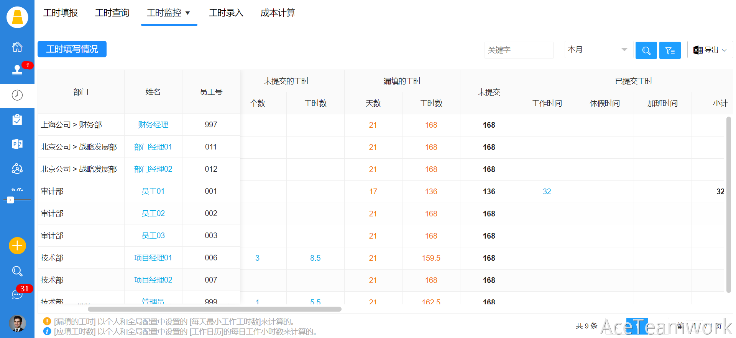Open the home icon in sidebar
Viewport: 736px width, 338px height.
pyautogui.click(x=17, y=47)
